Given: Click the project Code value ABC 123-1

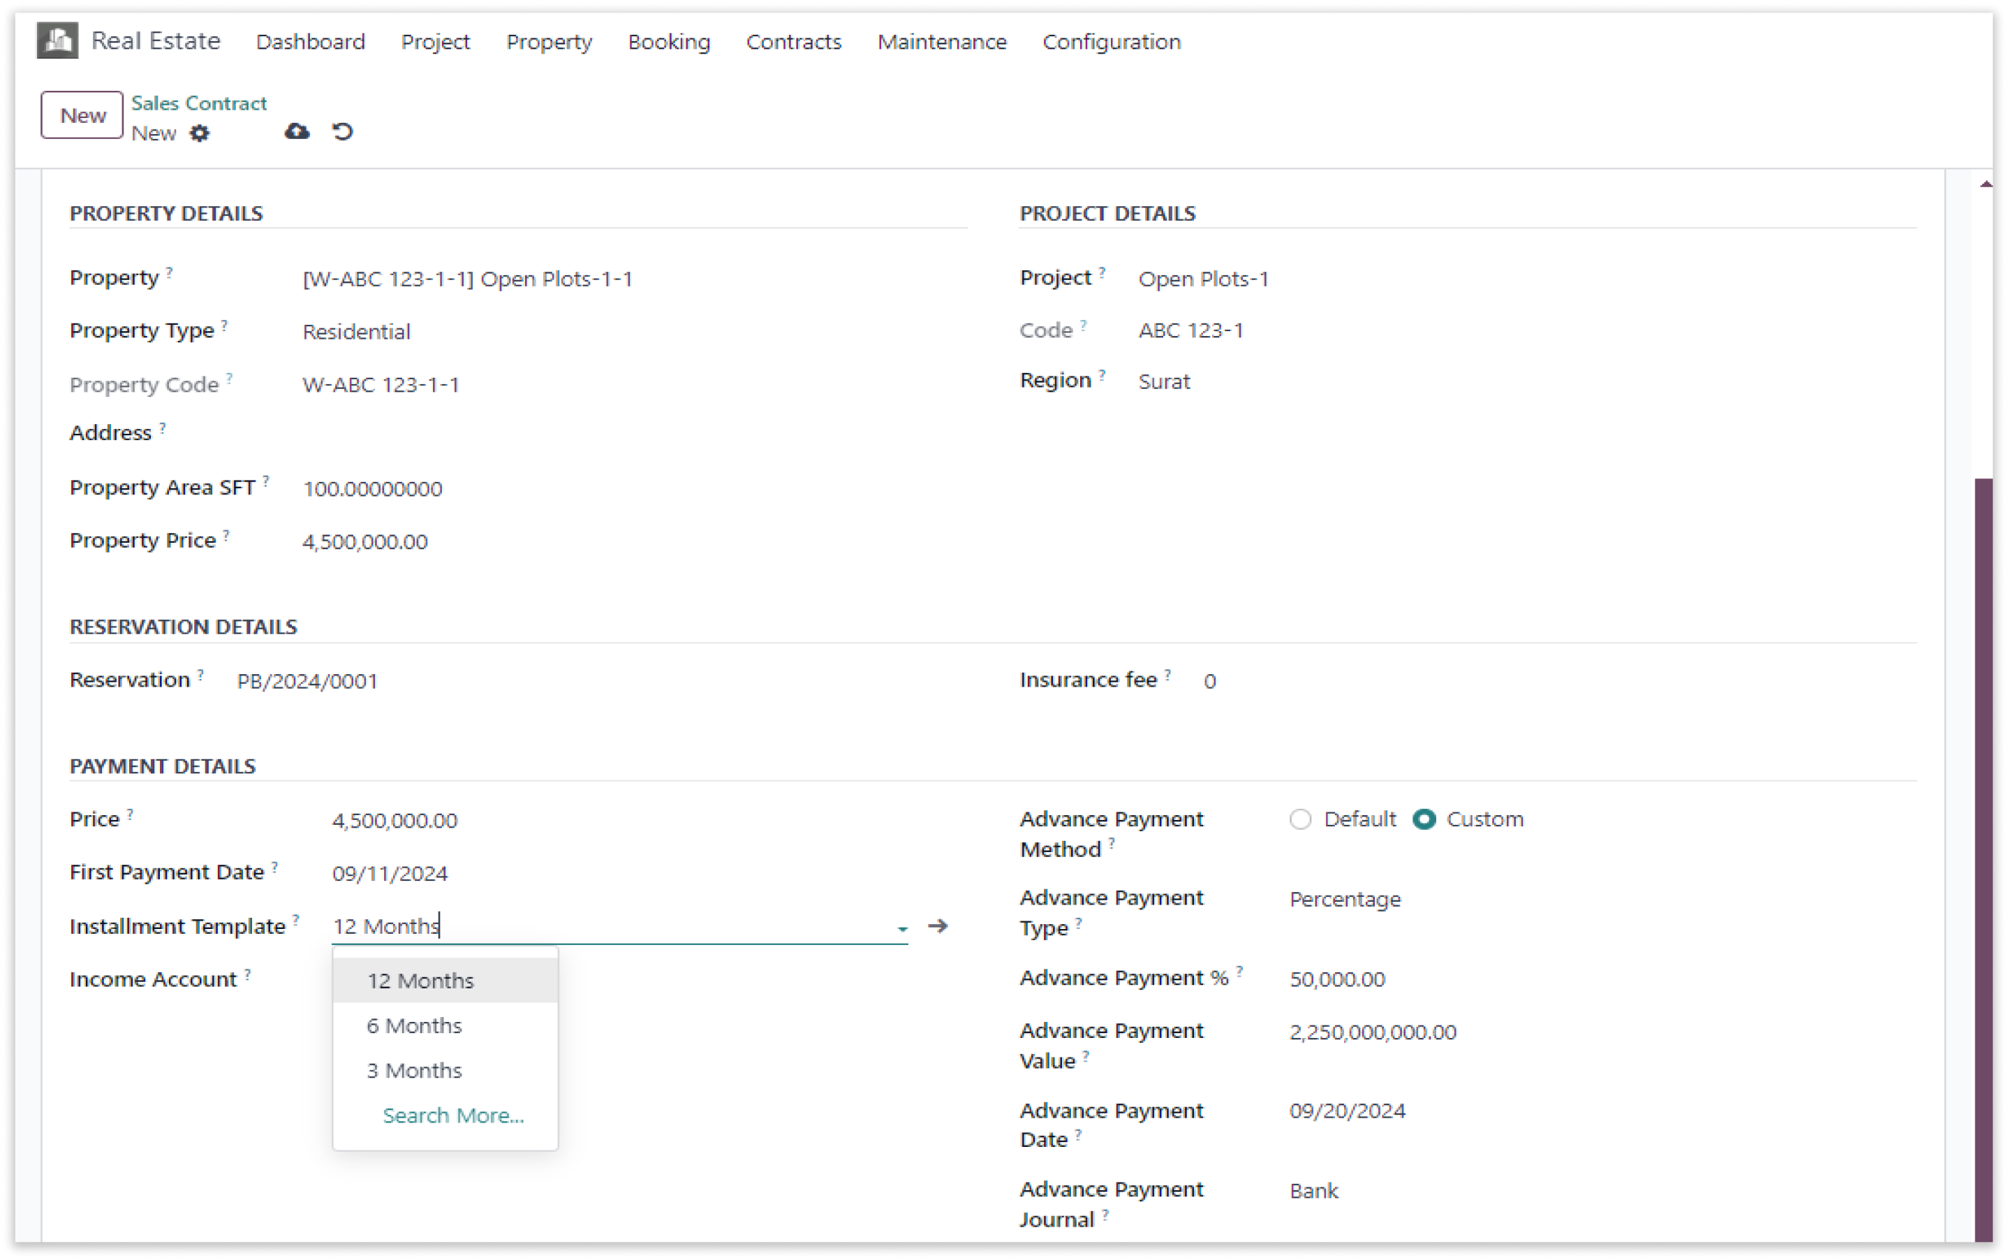Looking at the screenshot, I should tap(1190, 330).
